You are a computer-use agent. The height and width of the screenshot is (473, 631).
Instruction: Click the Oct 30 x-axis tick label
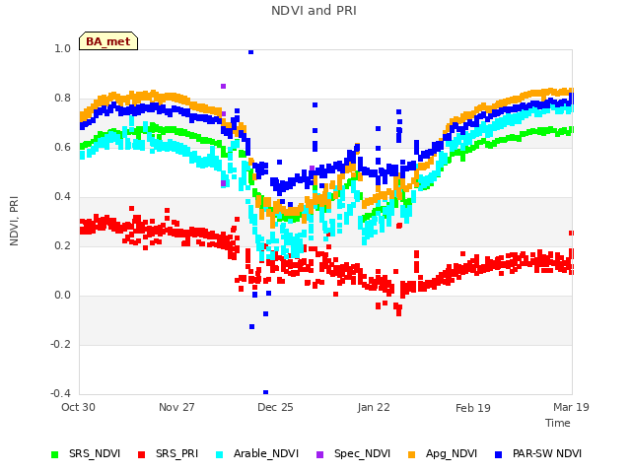(x=78, y=407)
